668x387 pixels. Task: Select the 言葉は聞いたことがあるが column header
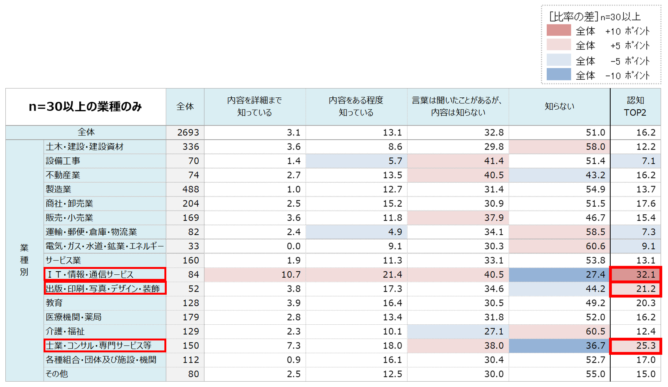click(458, 107)
